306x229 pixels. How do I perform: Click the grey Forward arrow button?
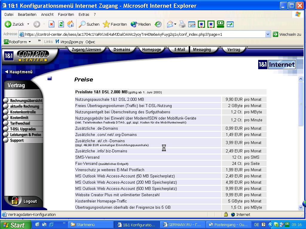click(x=37, y=24)
